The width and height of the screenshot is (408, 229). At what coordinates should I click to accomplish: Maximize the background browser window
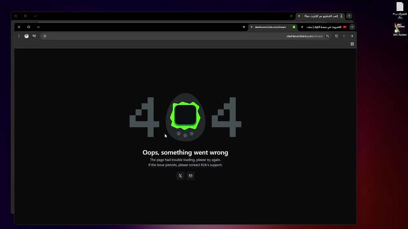point(25,16)
